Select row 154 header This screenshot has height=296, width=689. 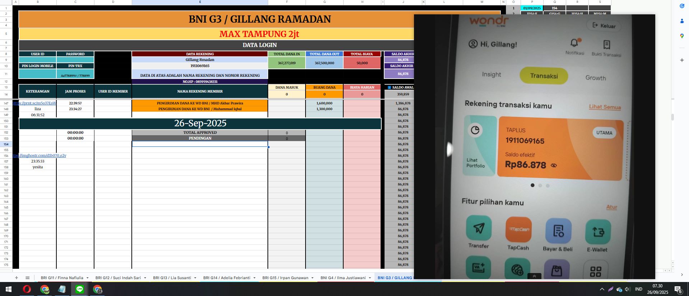(x=6, y=144)
